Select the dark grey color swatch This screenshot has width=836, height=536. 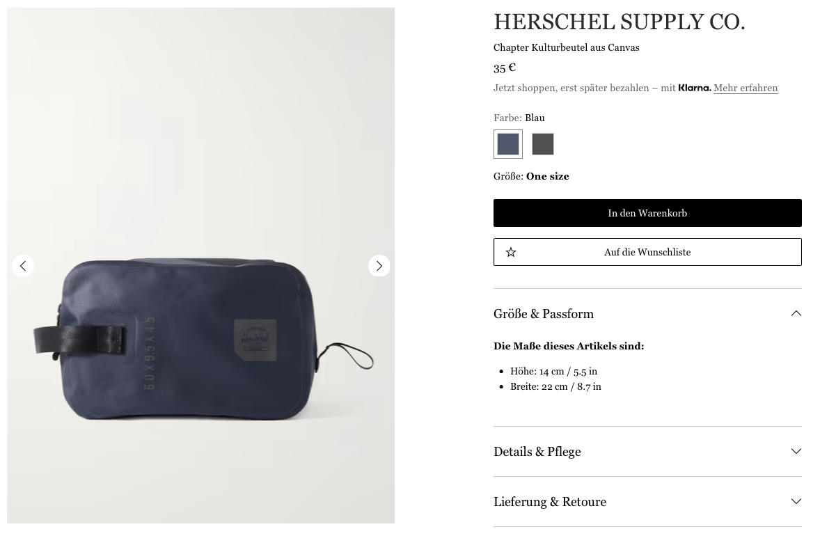543,144
